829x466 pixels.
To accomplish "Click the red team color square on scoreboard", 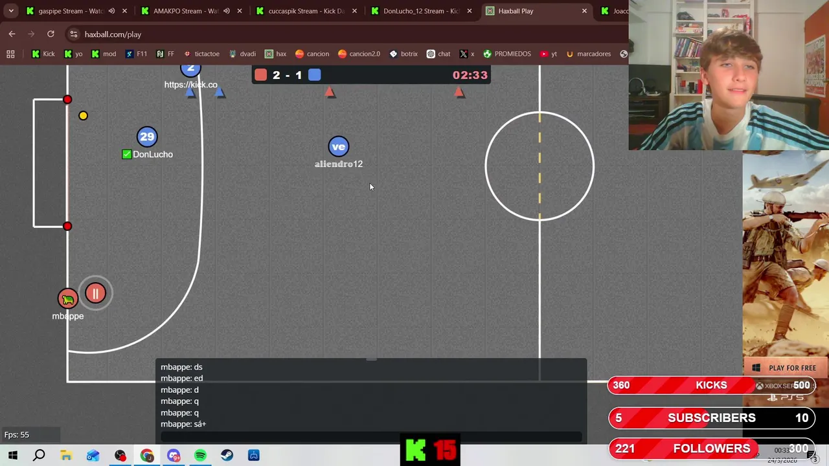I will click(x=260, y=75).
